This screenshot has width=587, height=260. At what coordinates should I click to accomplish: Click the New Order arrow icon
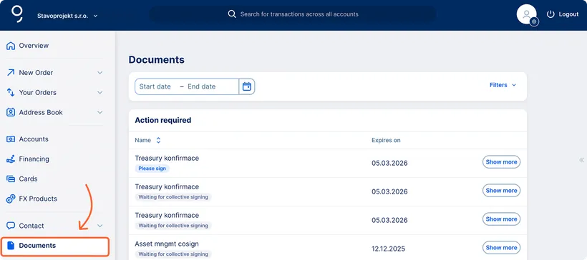(x=11, y=72)
